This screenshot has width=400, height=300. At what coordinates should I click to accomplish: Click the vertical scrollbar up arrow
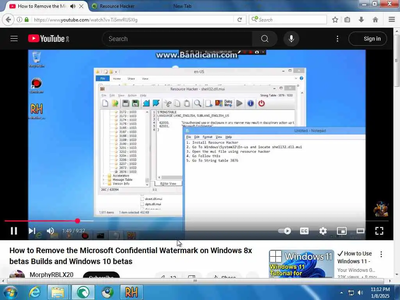coord(396,31)
